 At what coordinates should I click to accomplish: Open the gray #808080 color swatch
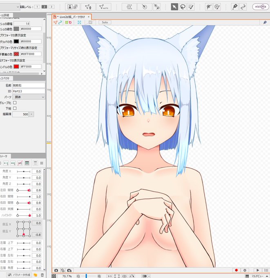pyautogui.click(x=16, y=29)
